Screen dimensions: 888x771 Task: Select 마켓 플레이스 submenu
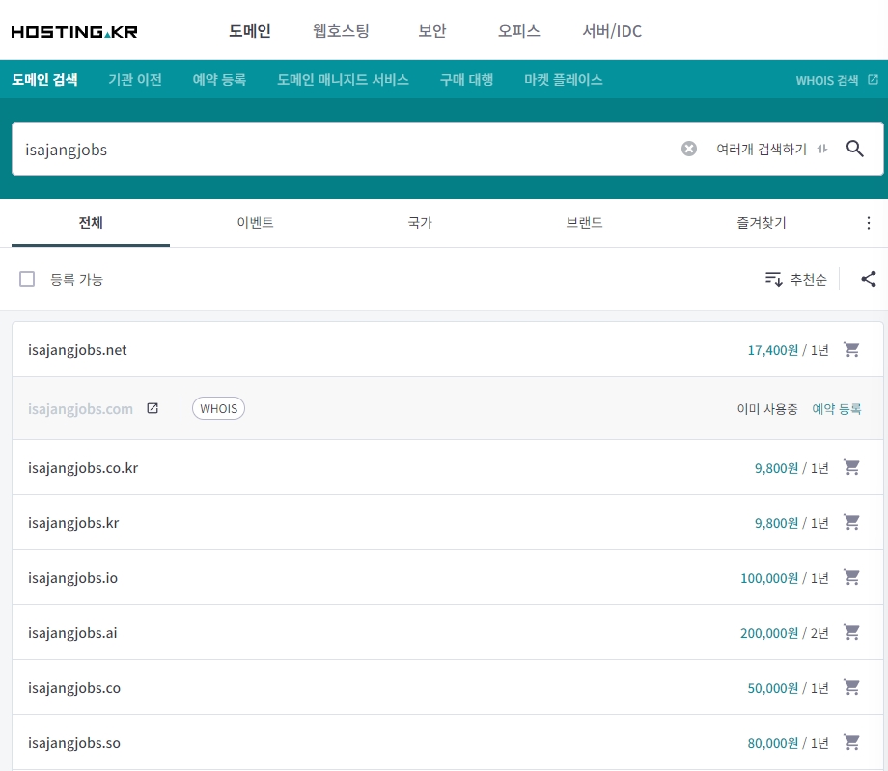[564, 80]
